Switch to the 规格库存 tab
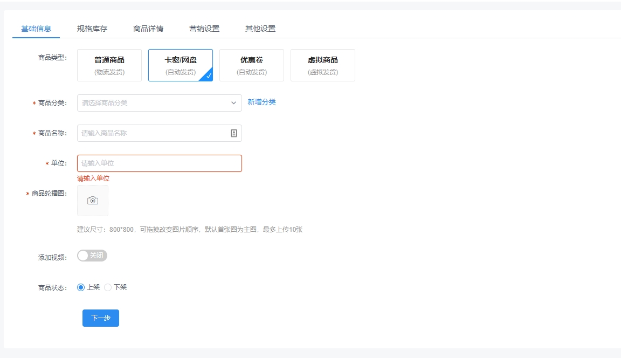This screenshot has width=621, height=358. [92, 29]
